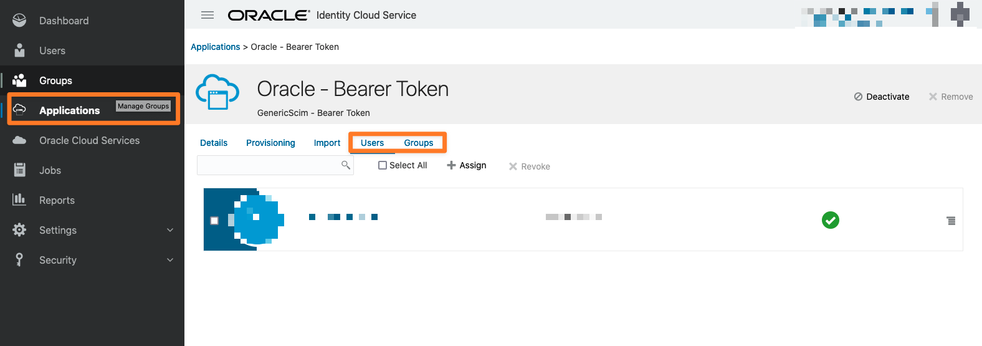Open the Dashboard gauge icon

click(19, 21)
